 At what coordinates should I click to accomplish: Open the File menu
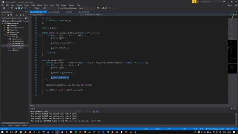[x=3, y=5]
